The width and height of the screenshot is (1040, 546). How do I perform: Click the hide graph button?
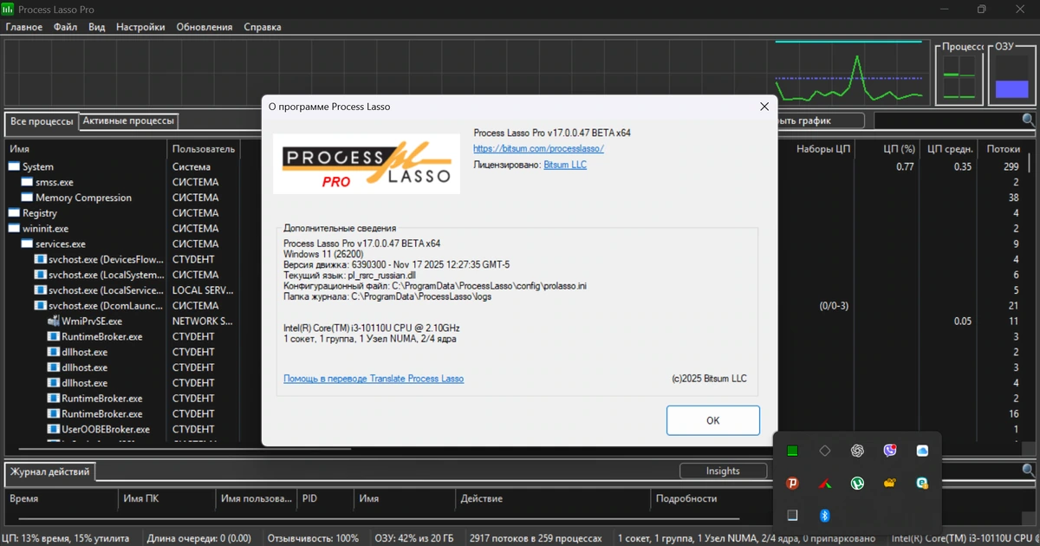pyautogui.click(x=820, y=120)
